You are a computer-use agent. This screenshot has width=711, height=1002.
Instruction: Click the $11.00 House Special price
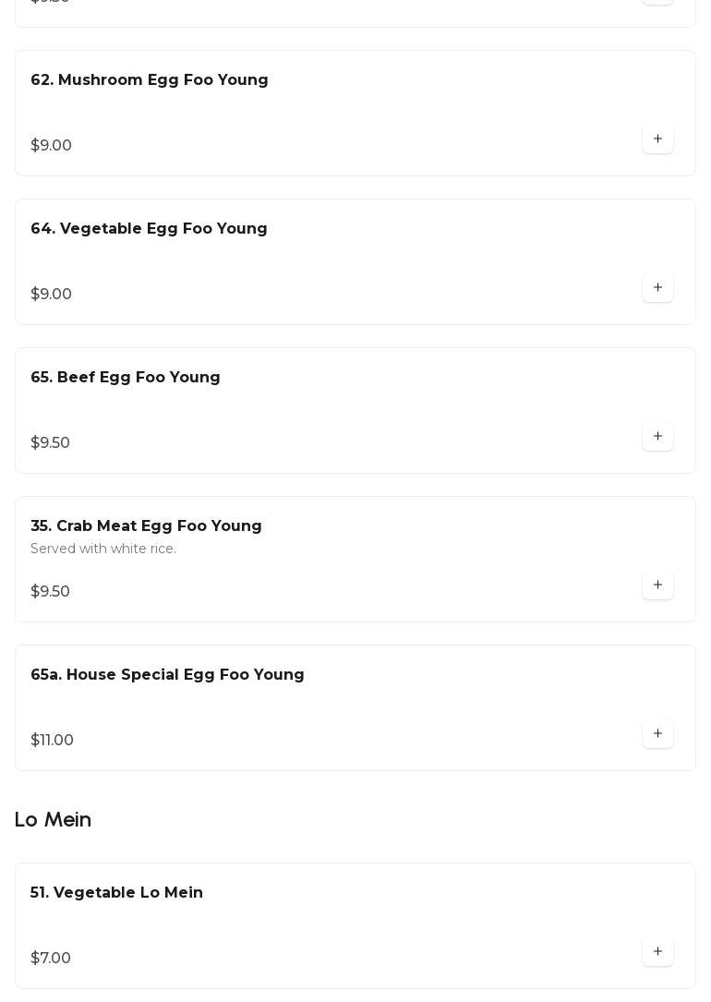pos(52,741)
